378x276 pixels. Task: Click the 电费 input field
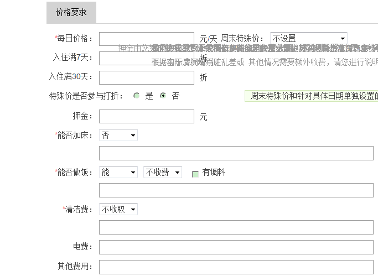click(236, 247)
